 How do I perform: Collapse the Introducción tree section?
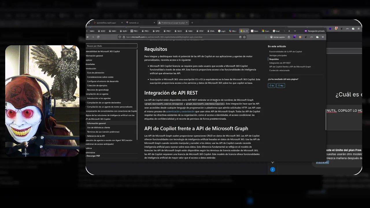coord(91,68)
